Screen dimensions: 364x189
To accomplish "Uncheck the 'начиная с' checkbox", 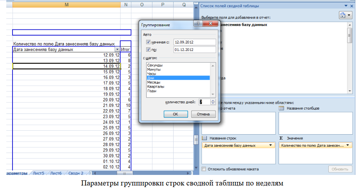I will 148,42.
